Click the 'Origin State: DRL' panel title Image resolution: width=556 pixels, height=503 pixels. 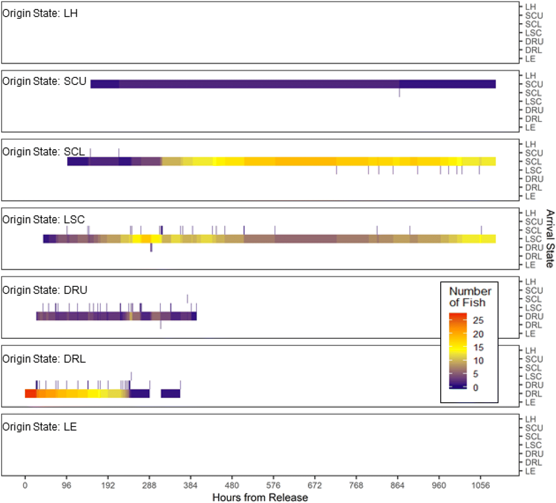(x=44, y=359)
